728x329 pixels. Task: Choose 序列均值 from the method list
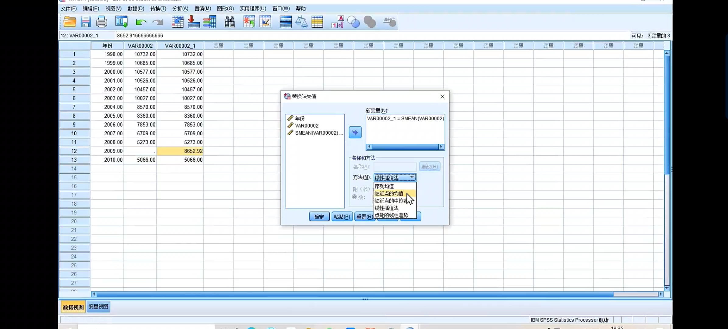coord(384,186)
